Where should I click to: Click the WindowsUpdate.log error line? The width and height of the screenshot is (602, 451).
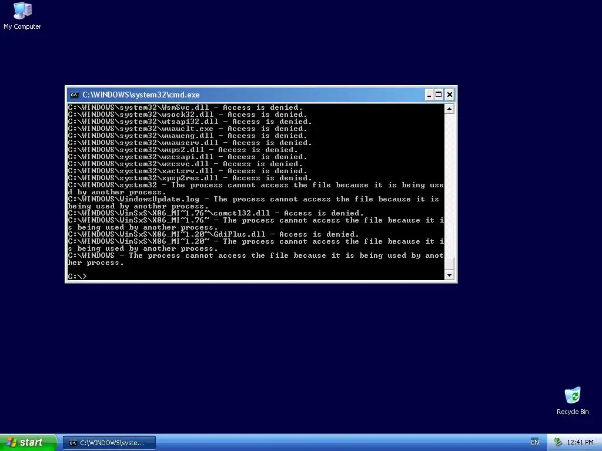pos(253,203)
